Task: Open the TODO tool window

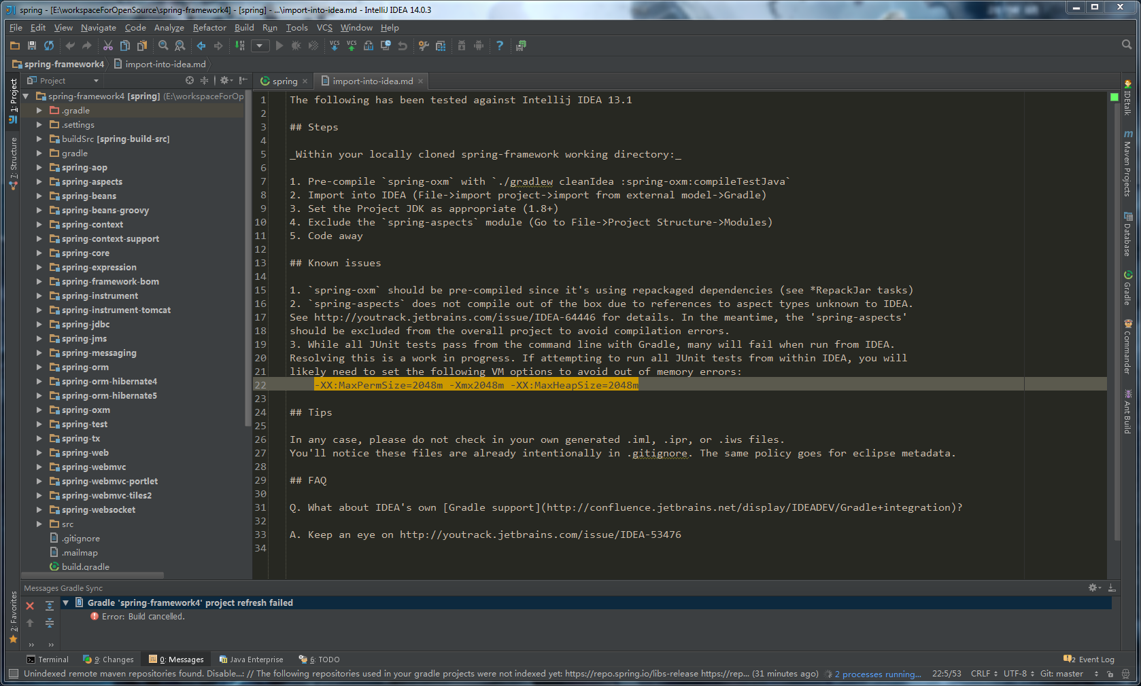Action: [x=319, y=660]
